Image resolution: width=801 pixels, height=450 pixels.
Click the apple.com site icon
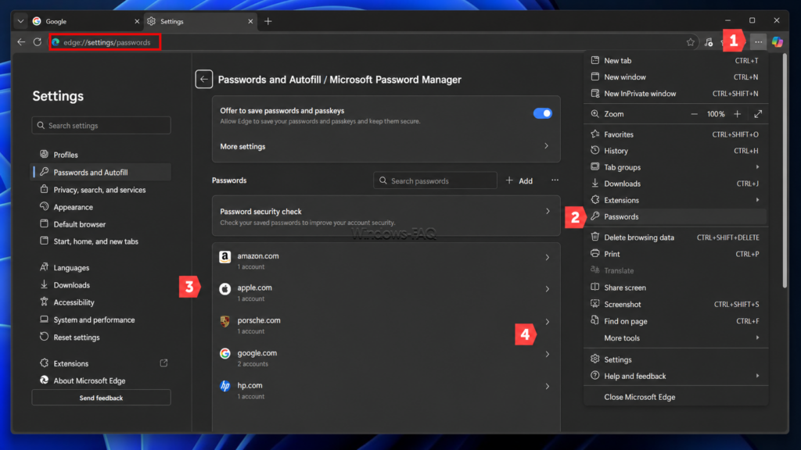[x=224, y=289]
